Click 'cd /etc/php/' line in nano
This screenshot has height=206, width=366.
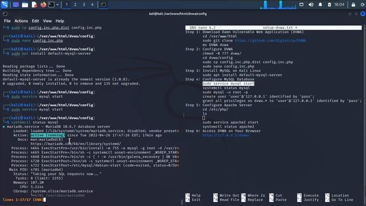click(215, 109)
